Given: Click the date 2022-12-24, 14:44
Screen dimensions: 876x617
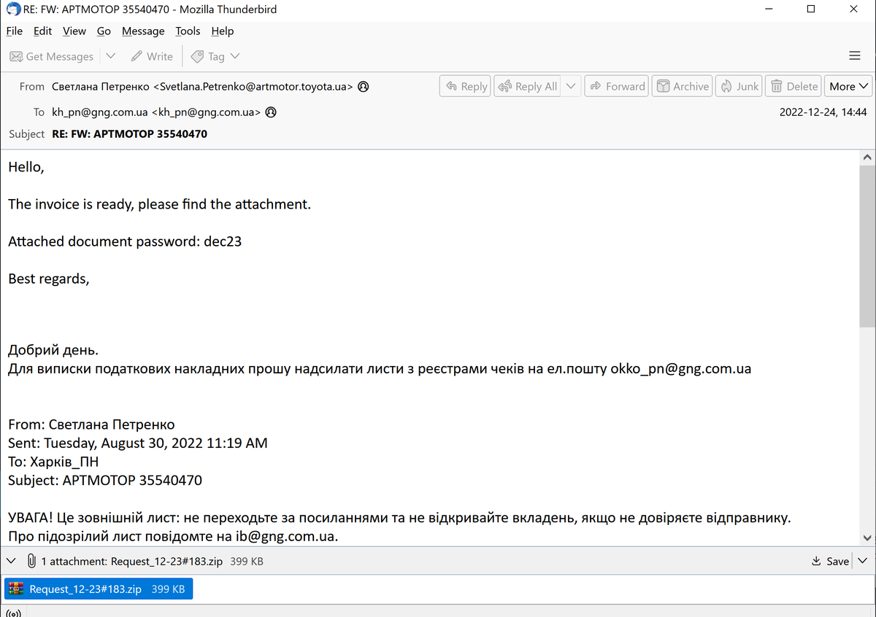Looking at the screenshot, I should [823, 112].
